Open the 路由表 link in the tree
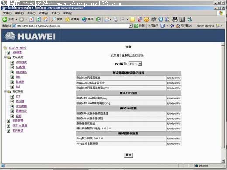Image resolution: width=227 pixels, height=170 pixels. pos(20,82)
